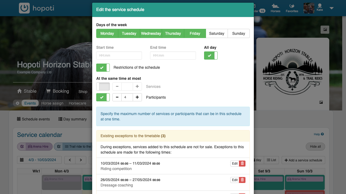
Task: Delete the Riding competition exception
Action: (x=242, y=164)
